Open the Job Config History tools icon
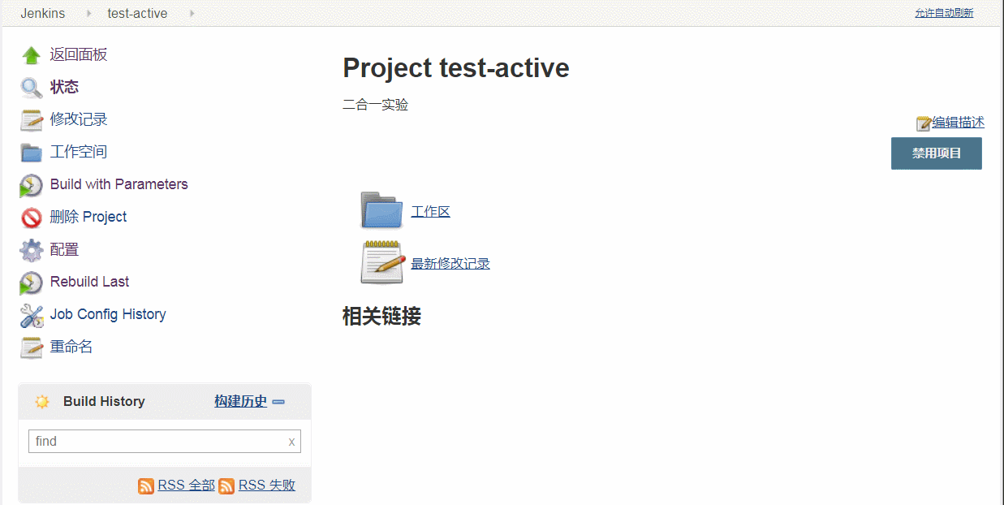 coord(30,314)
